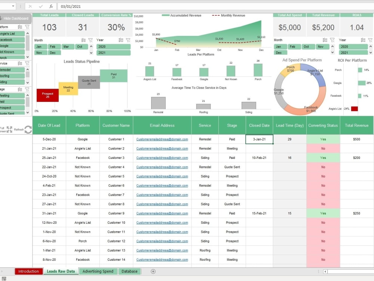
Task: Click the Refresh circular arrows icon
Action: pos(28,130)
